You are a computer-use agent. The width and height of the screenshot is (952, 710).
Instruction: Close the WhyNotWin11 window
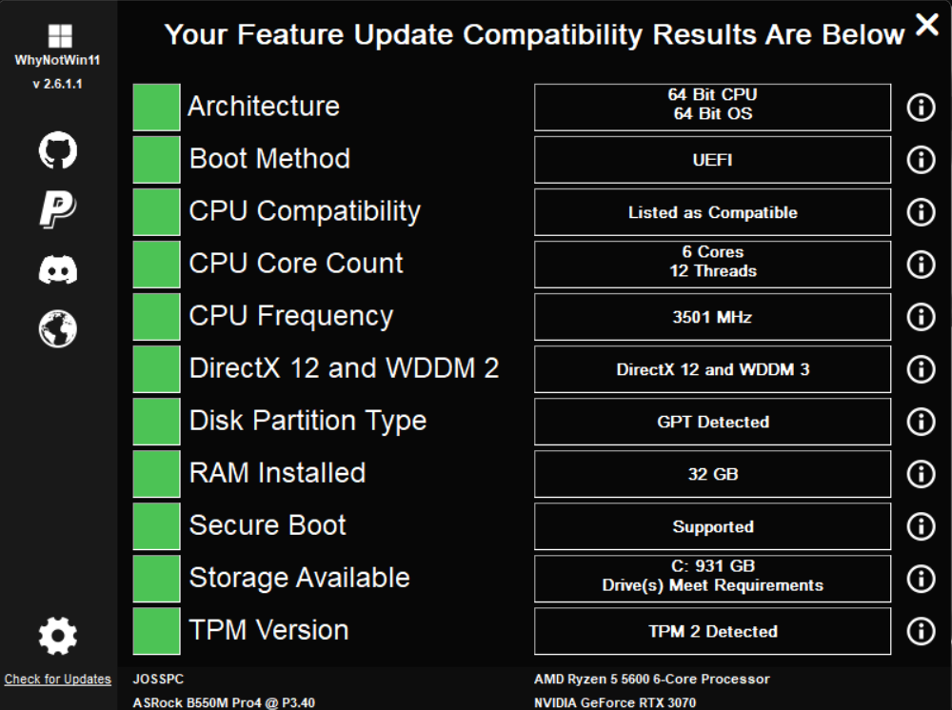[x=927, y=25]
